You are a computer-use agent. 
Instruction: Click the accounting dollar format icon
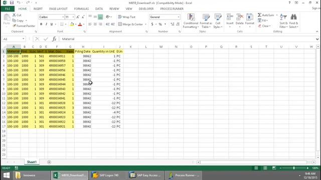point(152,24)
